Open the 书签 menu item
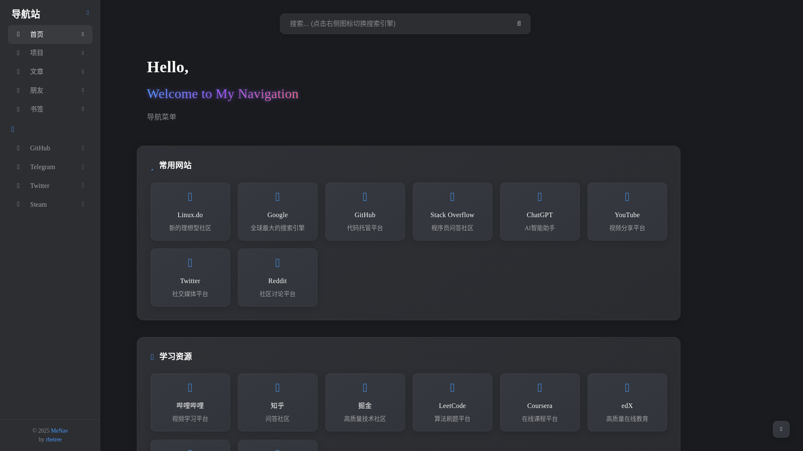Screen dimensions: 803x451 pos(50,109)
